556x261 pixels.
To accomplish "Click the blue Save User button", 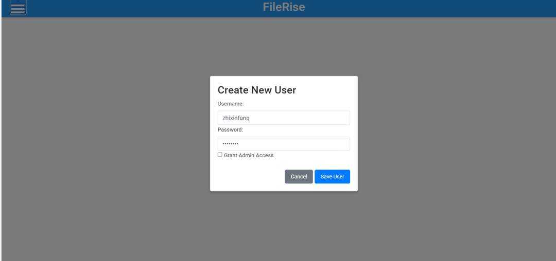I will click(x=332, y=177).
